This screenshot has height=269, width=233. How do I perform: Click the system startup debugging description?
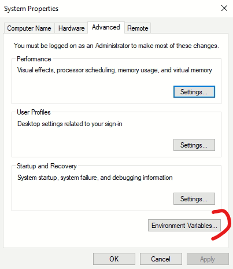point(95,178)
